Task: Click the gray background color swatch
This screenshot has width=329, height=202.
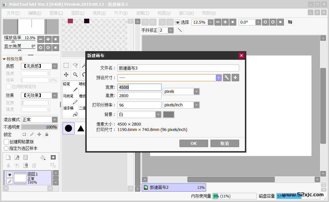Action: click(x=169, y=114)
